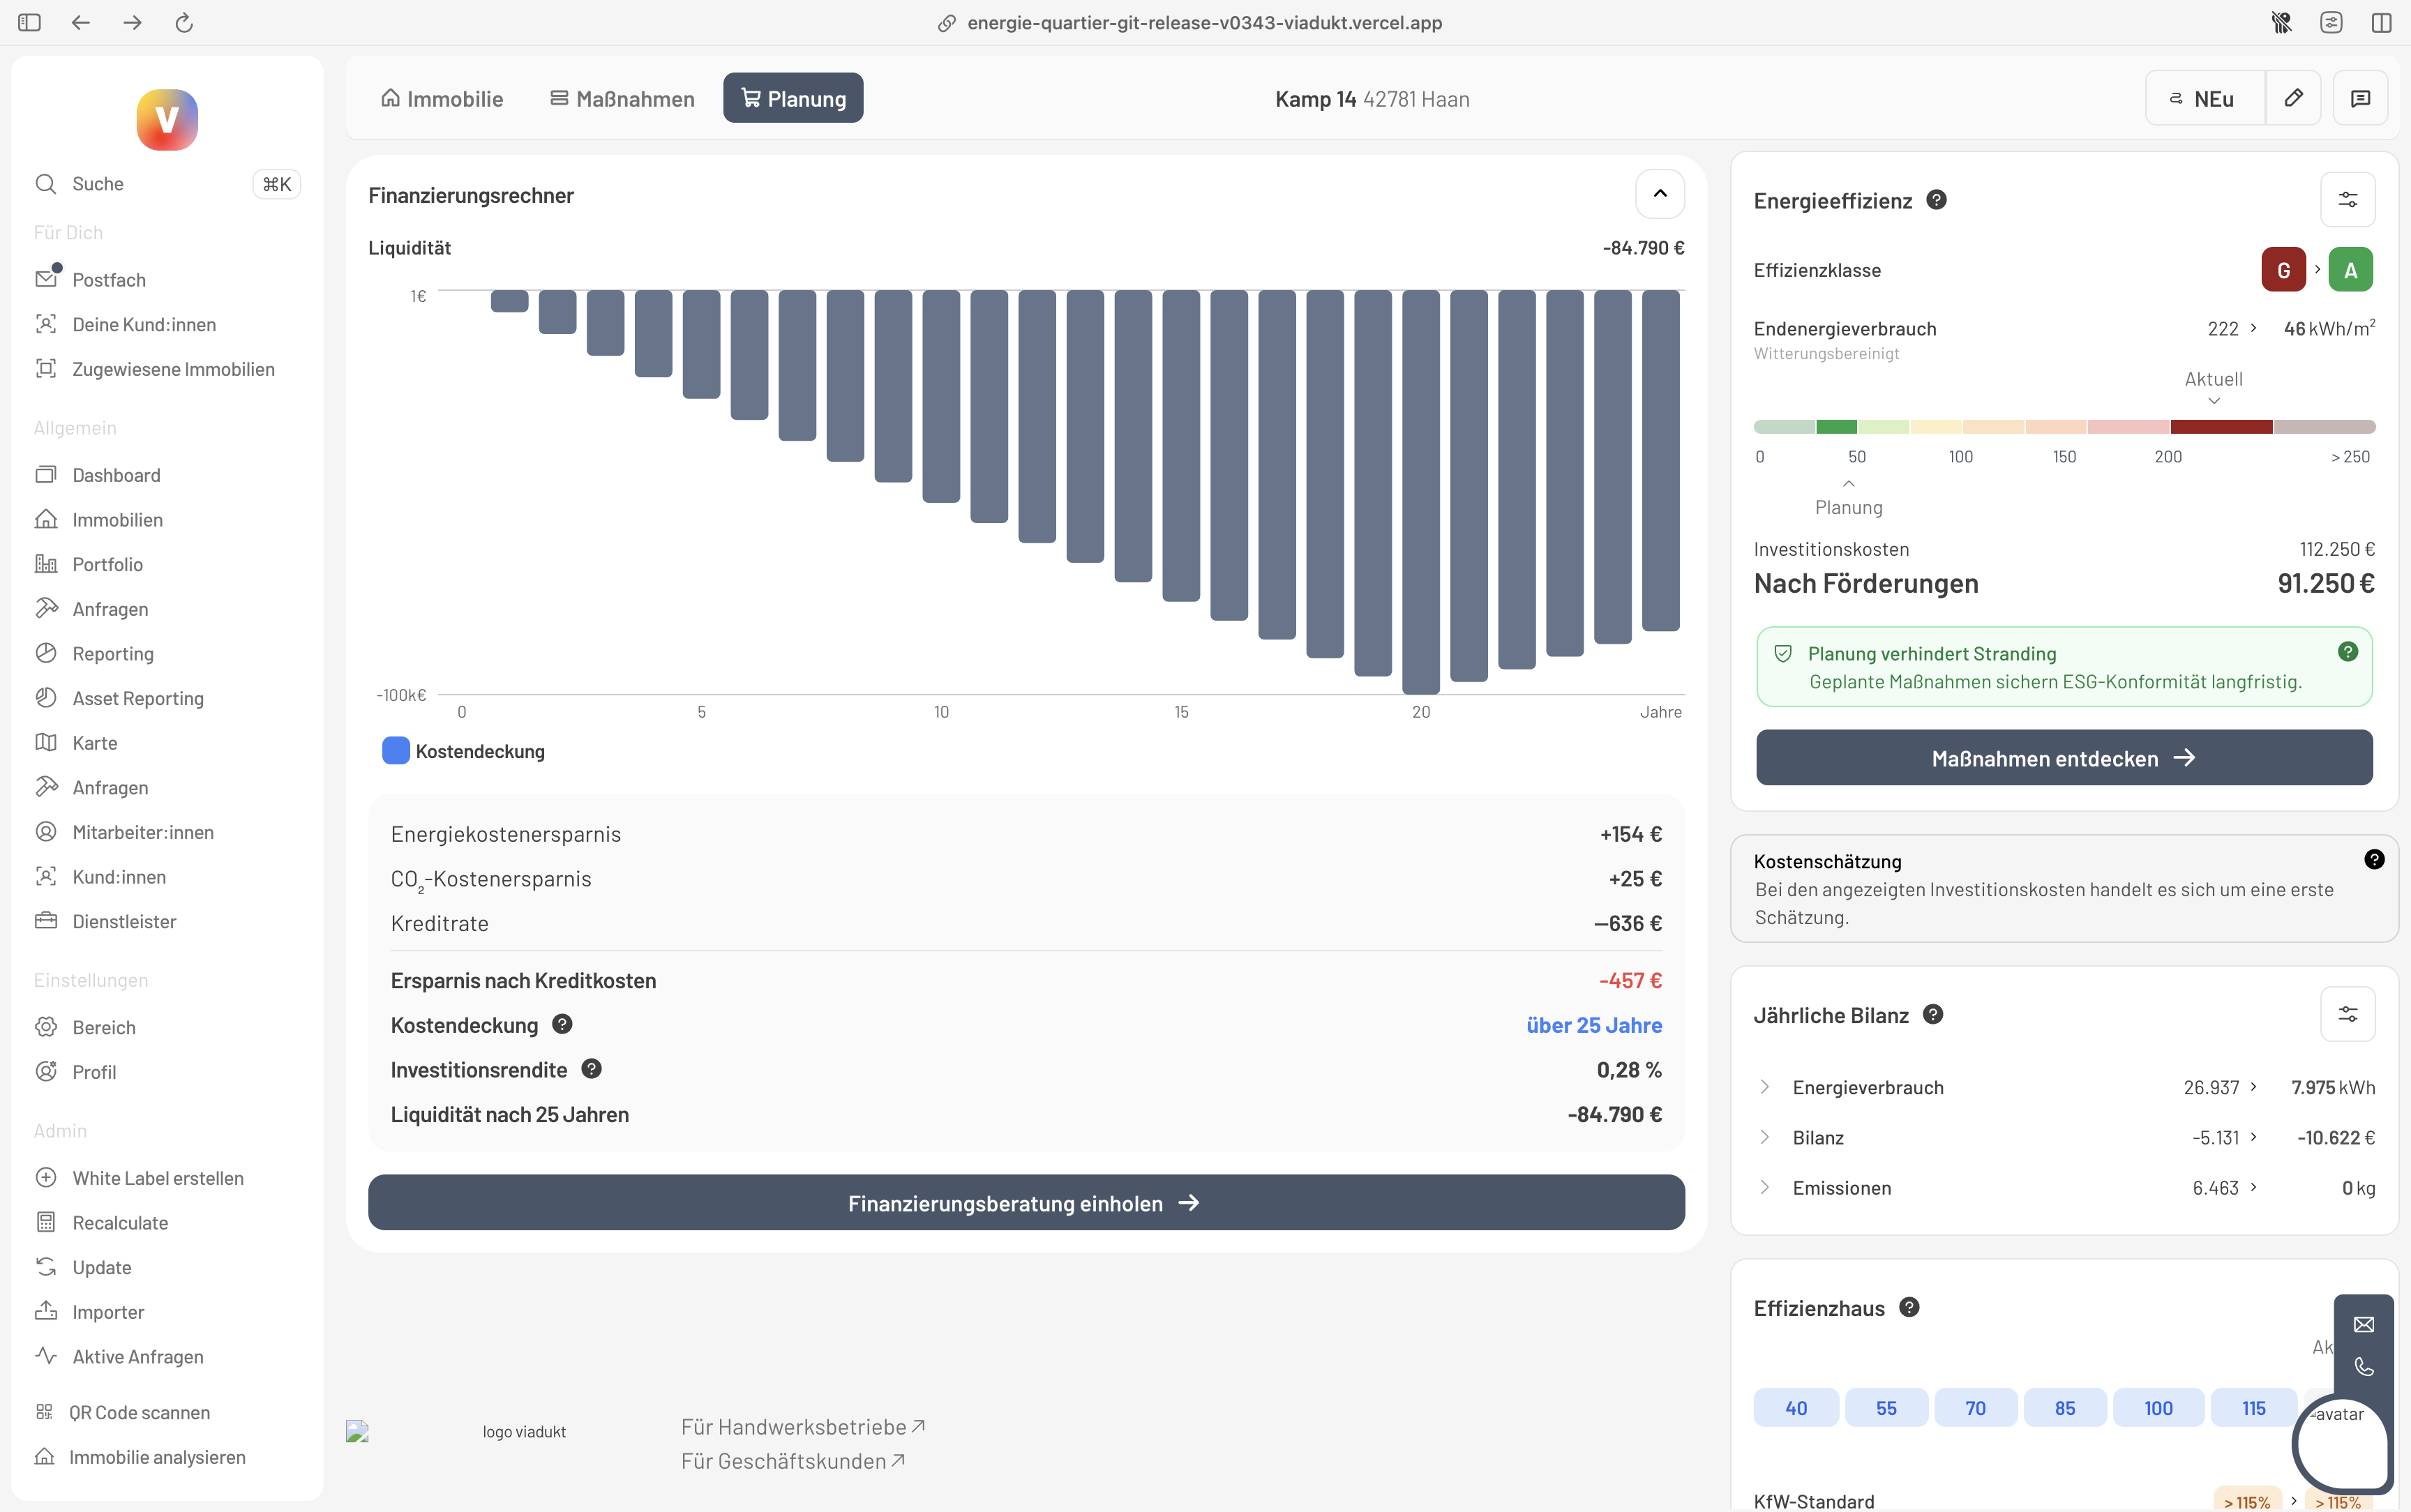Switch to the Immobilie tab

[x=441, y=99]
